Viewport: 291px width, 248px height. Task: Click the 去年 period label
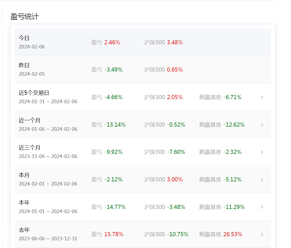[24, 230]
